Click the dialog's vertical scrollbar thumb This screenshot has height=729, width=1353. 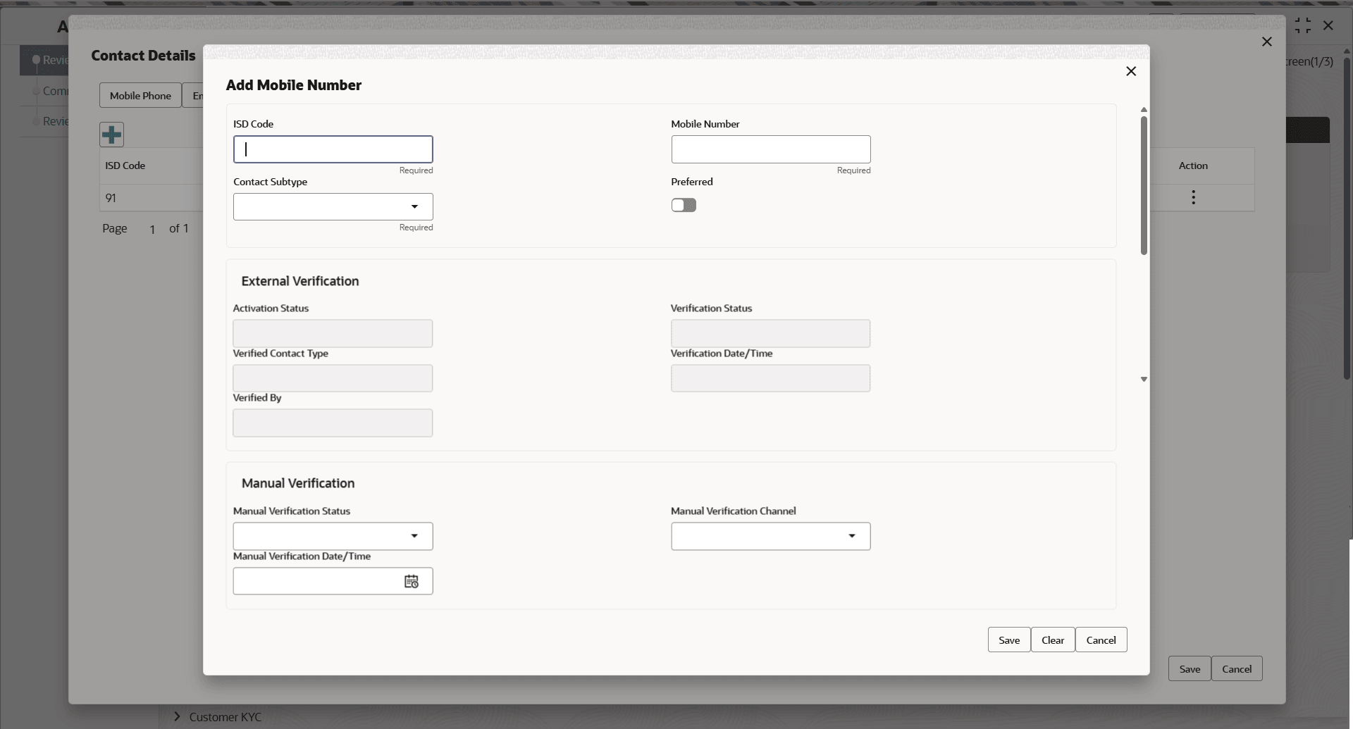pyautogui.click(x=1144, y=185)
